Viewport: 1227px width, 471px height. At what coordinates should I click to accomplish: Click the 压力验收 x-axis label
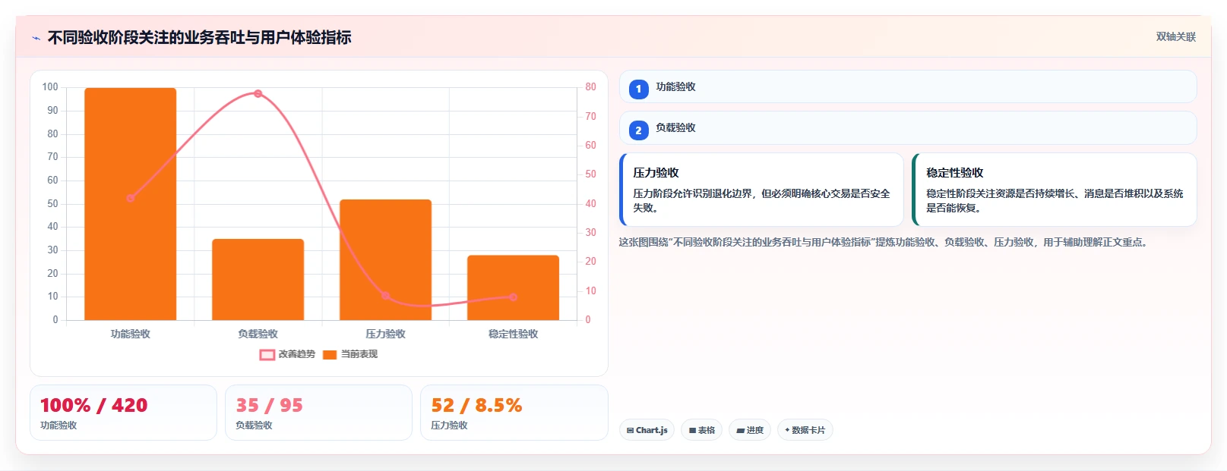[385, 334]
